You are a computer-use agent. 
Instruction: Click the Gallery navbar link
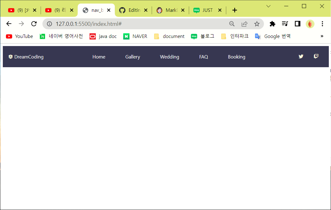pos(133,57)
